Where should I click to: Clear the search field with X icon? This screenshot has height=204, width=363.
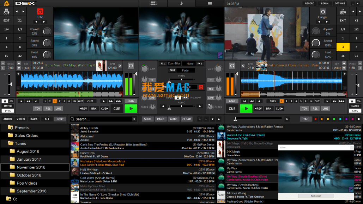tap(134, 119)
